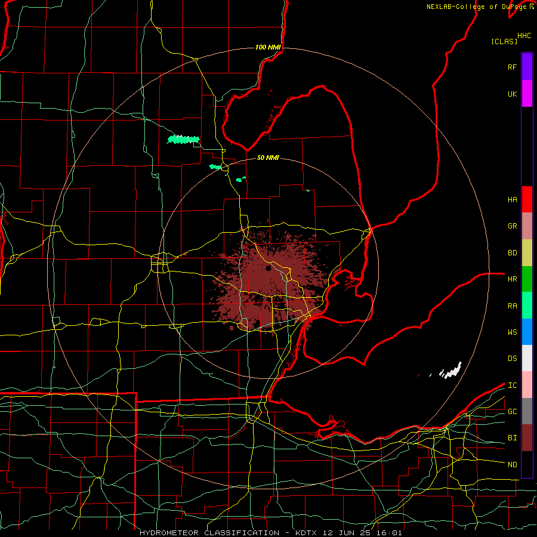Select the BD yellow legend block
The width and height of the screenshot is (537, 537).
pos(527,253)
